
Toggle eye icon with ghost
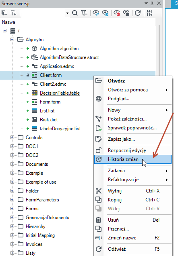[x=126, y=13]
